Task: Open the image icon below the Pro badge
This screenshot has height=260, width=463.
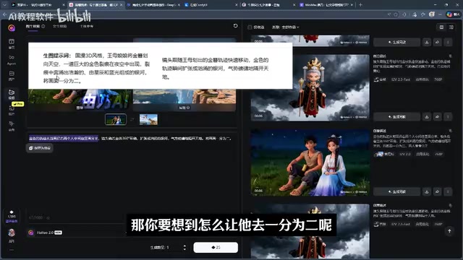Action: click(x=12, y=110)
